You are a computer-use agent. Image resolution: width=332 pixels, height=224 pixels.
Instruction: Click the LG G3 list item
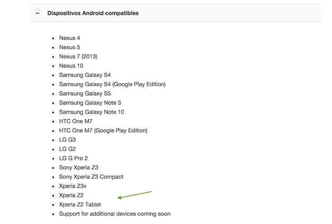(67, 140)
